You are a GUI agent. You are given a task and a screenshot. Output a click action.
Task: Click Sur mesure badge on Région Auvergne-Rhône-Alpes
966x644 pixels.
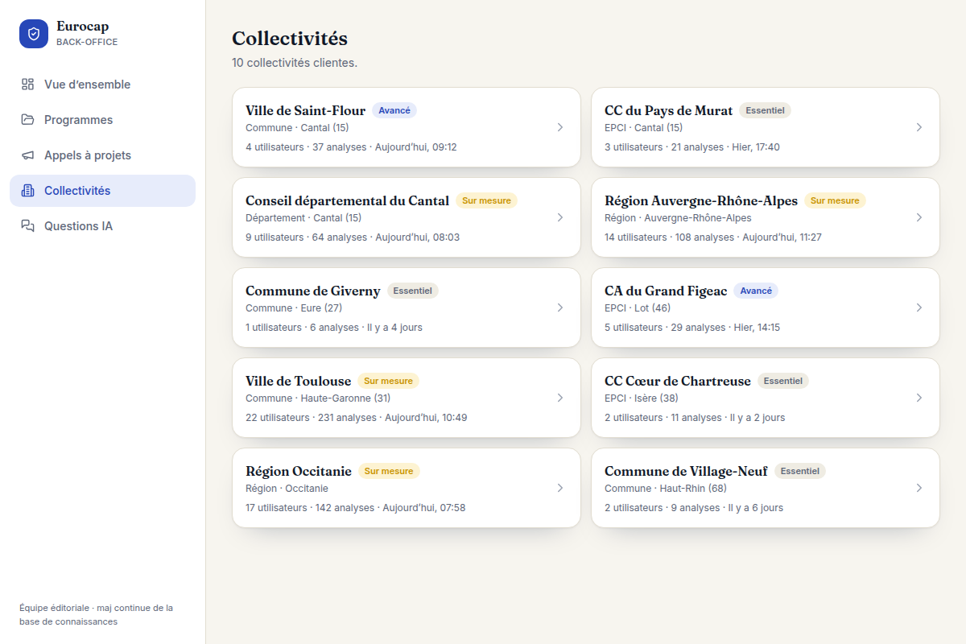click(x=835, y=200)
